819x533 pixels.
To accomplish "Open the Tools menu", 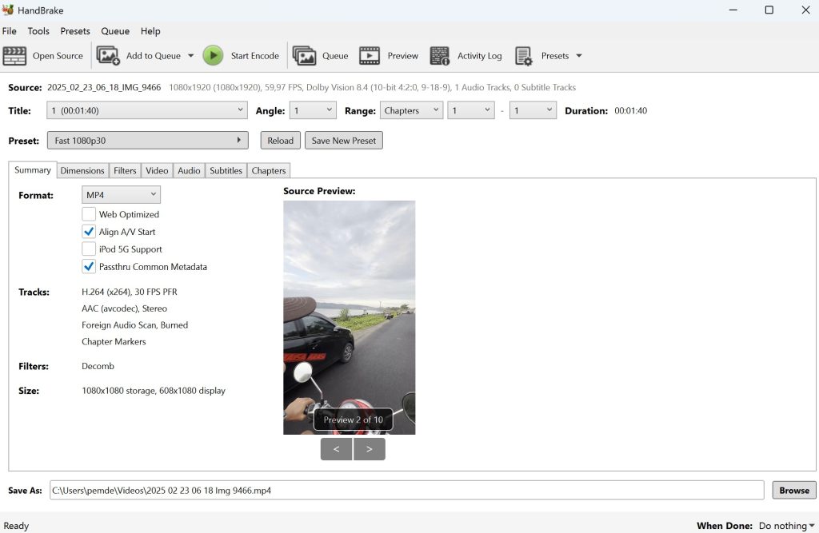I will point(38,31).
